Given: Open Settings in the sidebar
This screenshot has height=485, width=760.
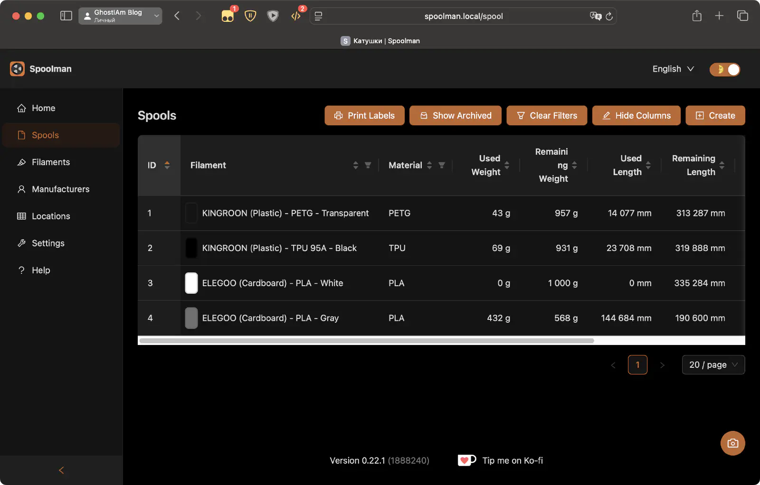Looking at the screenshot, I should [x=61, y=243].
